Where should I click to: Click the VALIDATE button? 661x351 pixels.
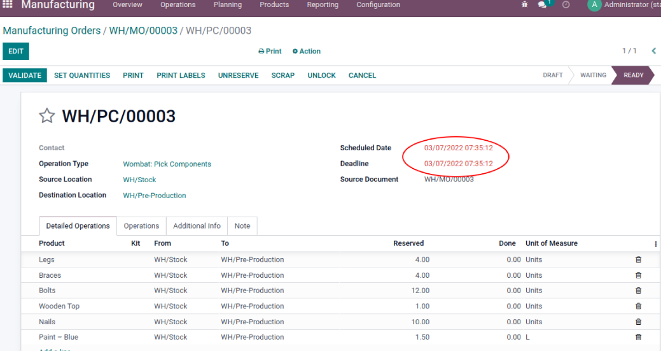(25, 75)
